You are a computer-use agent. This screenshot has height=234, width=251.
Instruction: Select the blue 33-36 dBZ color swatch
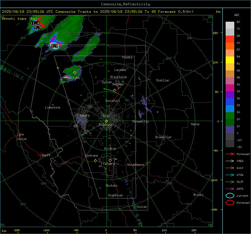click(230, 102)
